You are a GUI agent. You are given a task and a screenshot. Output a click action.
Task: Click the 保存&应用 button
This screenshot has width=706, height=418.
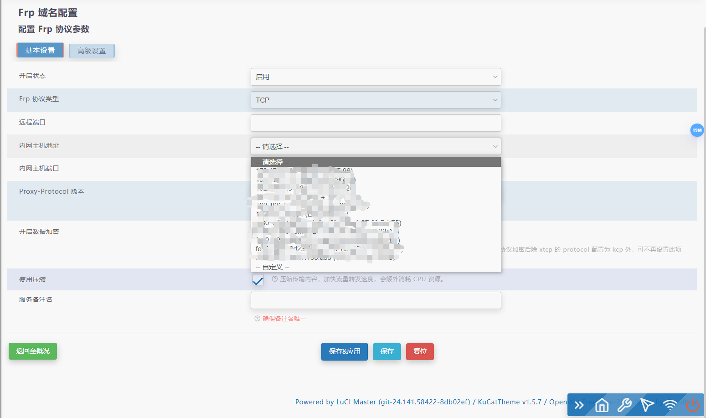(344, 351)
